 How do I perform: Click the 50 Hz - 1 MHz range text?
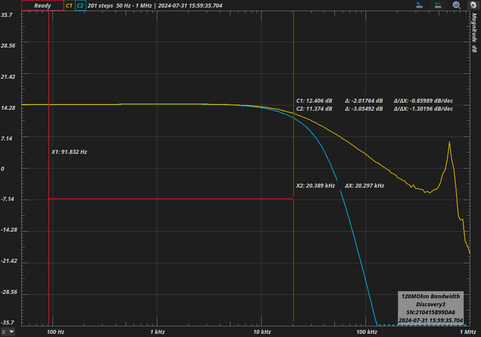tap(134, 5)
